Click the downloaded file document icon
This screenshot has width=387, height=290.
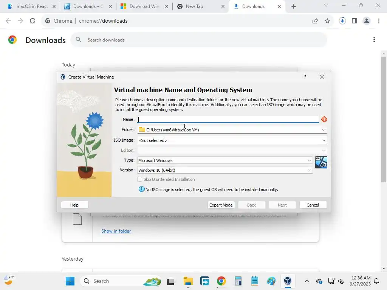click(77, 219)
